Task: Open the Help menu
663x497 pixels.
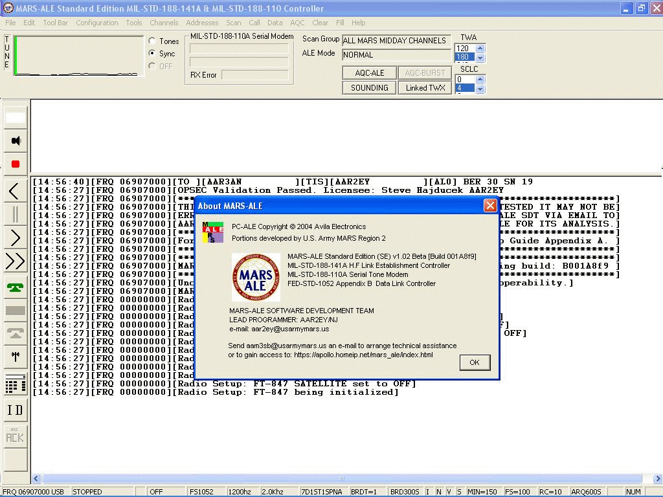Action: pyautogui.click(x=358, y=23)
